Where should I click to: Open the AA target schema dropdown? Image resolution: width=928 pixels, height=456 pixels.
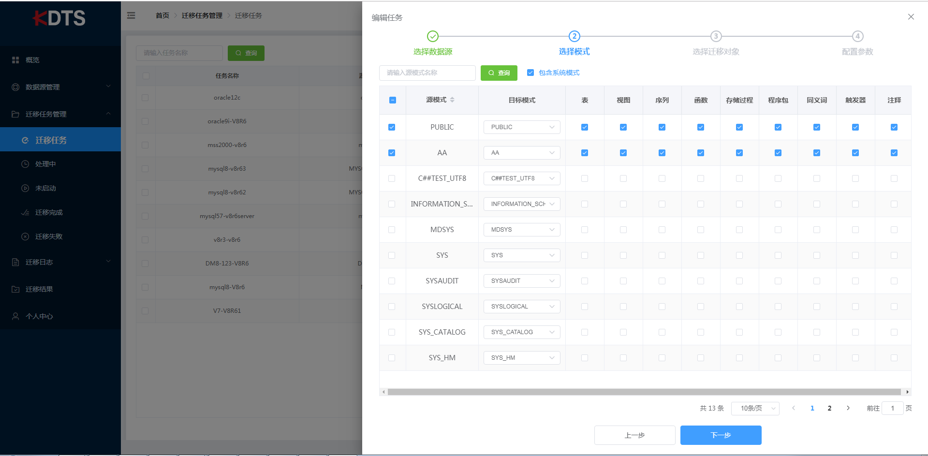[x=522, y=153]
